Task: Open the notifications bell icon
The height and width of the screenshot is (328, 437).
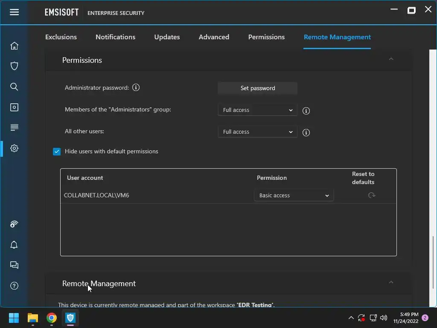Action: click(x=14, y=245)
